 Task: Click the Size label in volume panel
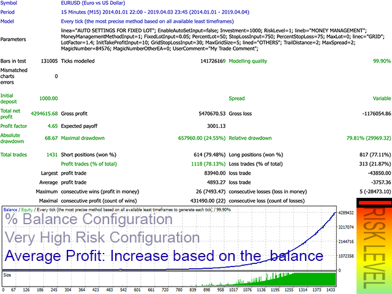point(7,275)
